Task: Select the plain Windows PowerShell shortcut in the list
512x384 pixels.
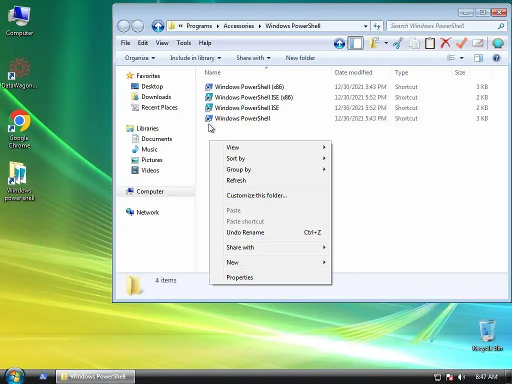Action: tap(242, 118)
